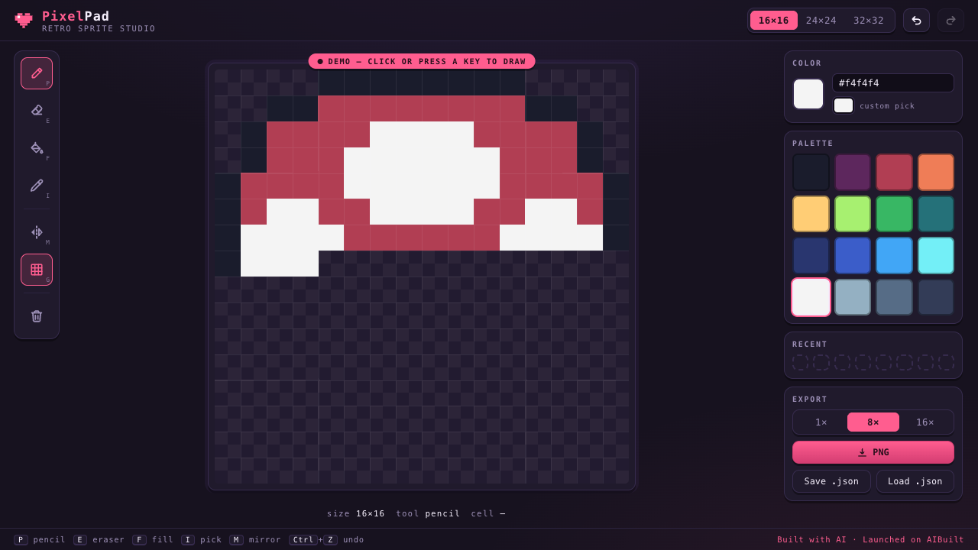This screenshot has height=550, width=978.
Task: Toggle the grid overlay
Action: [37, 270]
